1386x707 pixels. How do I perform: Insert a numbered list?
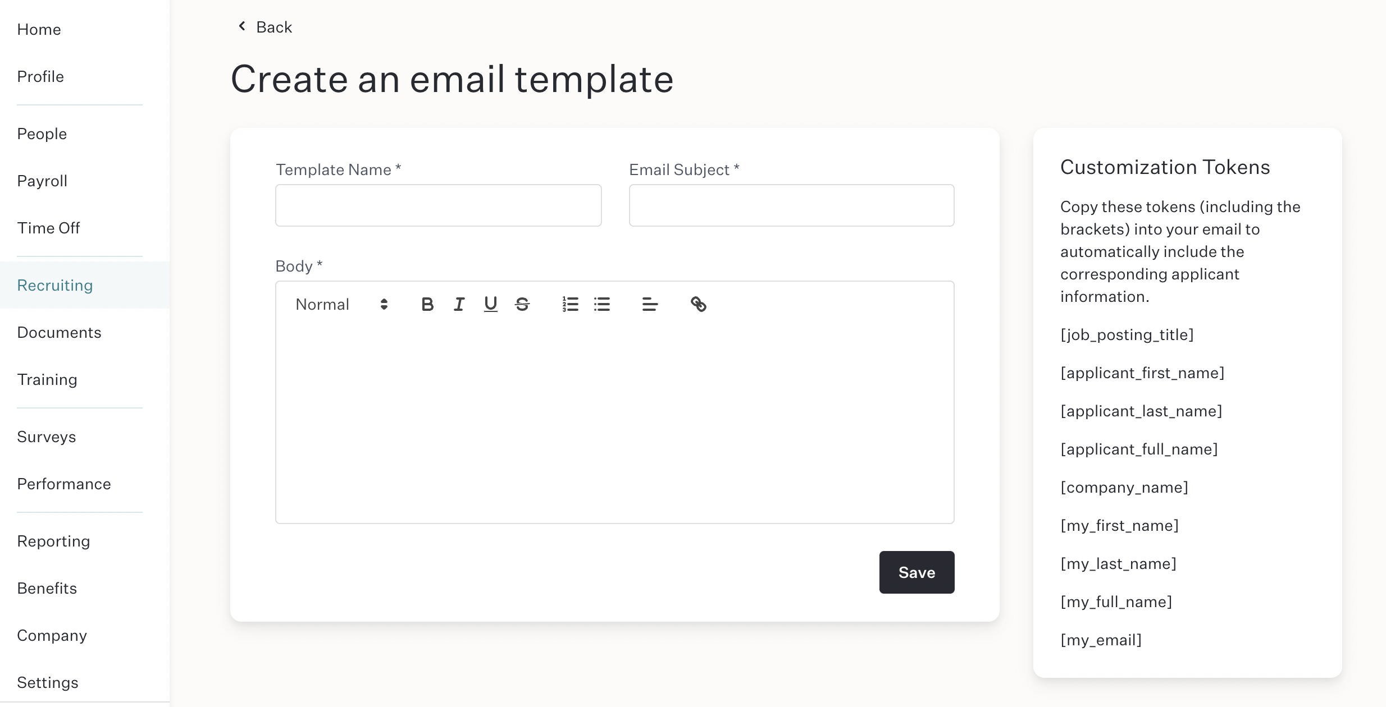point(571,304)
